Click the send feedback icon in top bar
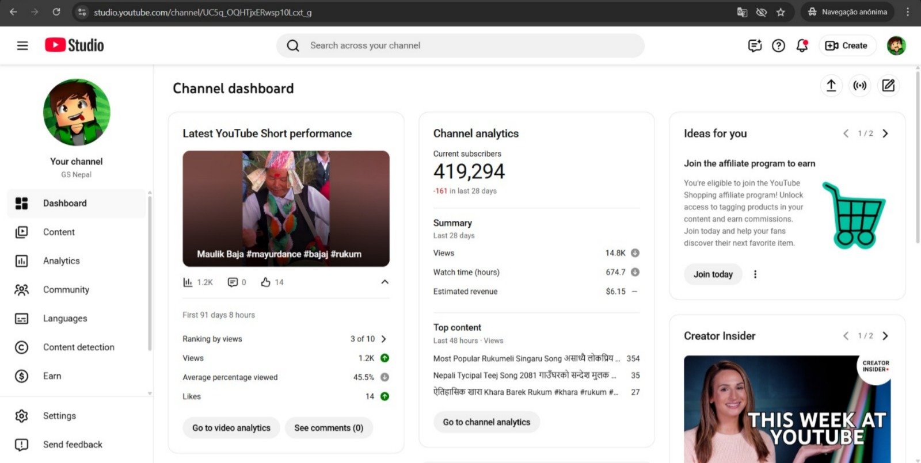This screenshot has width=921, height=463. coord(755,45)
